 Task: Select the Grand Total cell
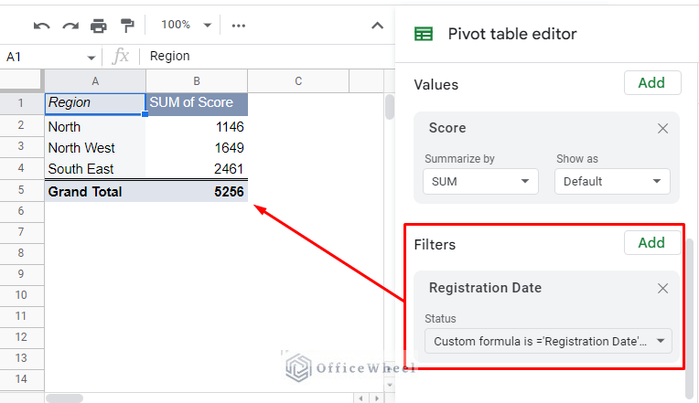[x=95, y=192]
